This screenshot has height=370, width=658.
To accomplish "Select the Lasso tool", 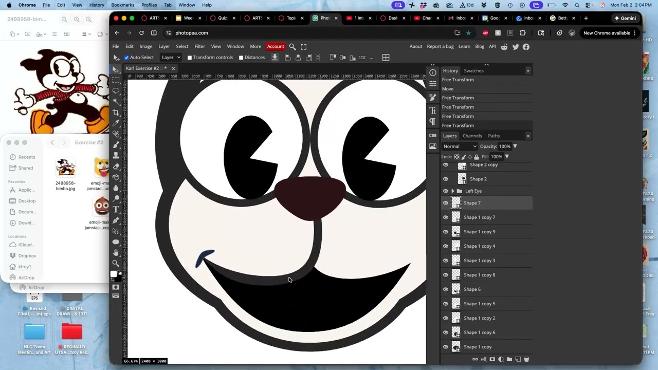I will (x=116, y=90).
